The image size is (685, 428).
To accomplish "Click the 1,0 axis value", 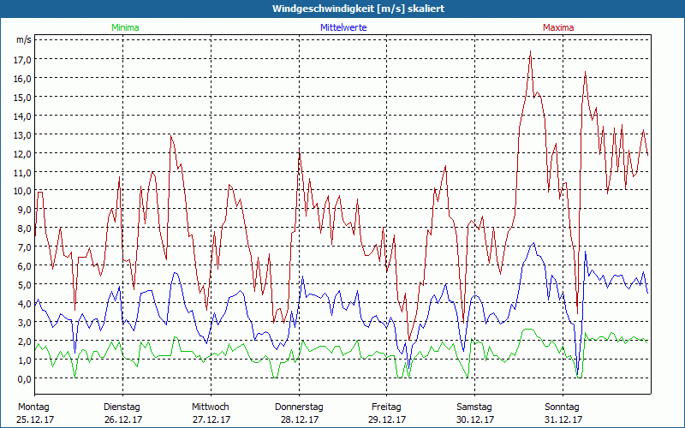I will click(x=25, y=360).
